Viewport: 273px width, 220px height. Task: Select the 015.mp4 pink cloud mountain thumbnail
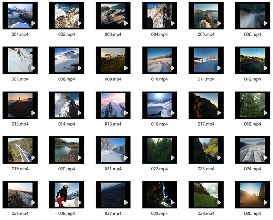113,105
